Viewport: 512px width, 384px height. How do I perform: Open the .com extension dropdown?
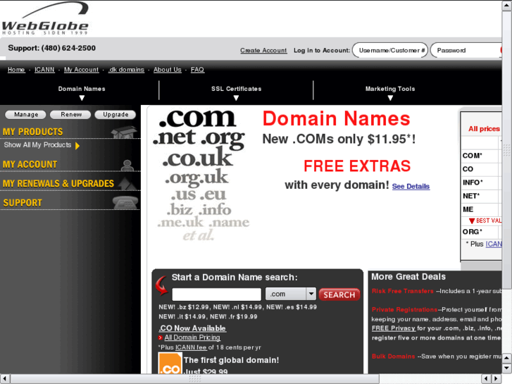(291, 294)
